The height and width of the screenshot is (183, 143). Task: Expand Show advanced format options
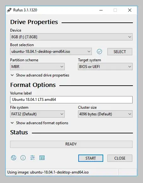pyautogui.click(x=39, y=123)
